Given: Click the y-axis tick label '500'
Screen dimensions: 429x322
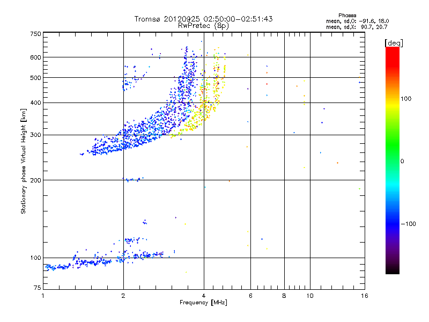Looking at the screenshot, I should pos(35,78).
